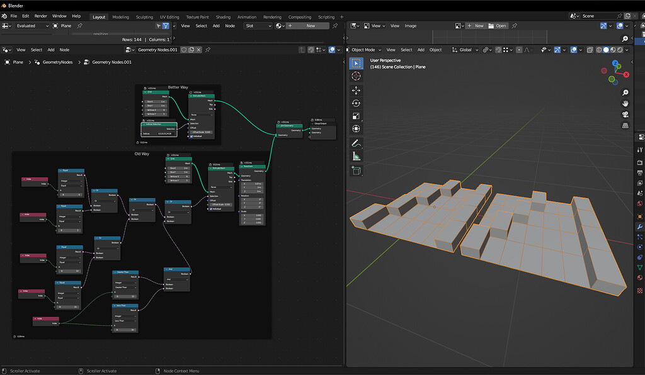
Task: Click the red X axis on the navigation gizmo
Action: (x=625, y=74)
